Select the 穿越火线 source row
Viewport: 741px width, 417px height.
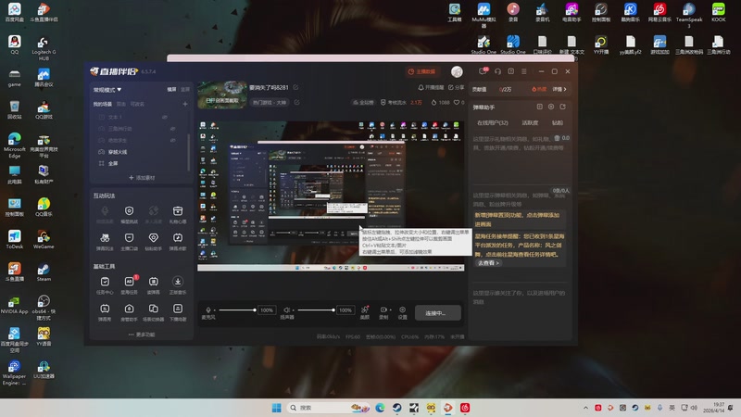[140, 152]
